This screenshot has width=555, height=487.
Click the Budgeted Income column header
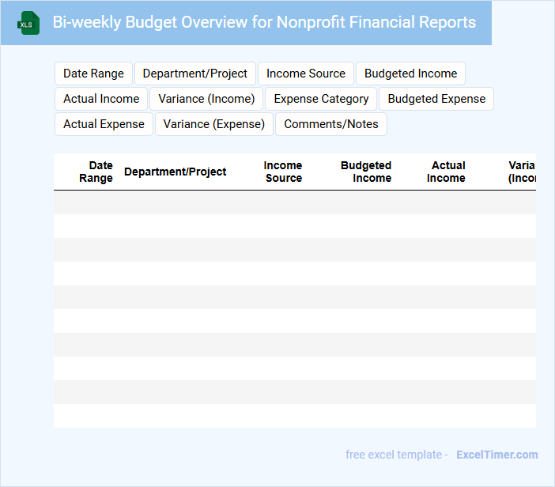367,172
